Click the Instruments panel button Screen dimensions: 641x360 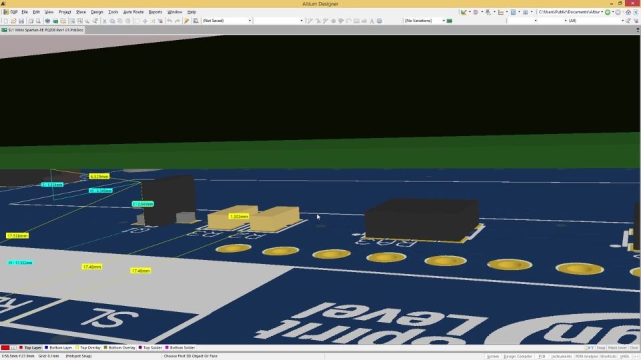click(x=562, y=356)
